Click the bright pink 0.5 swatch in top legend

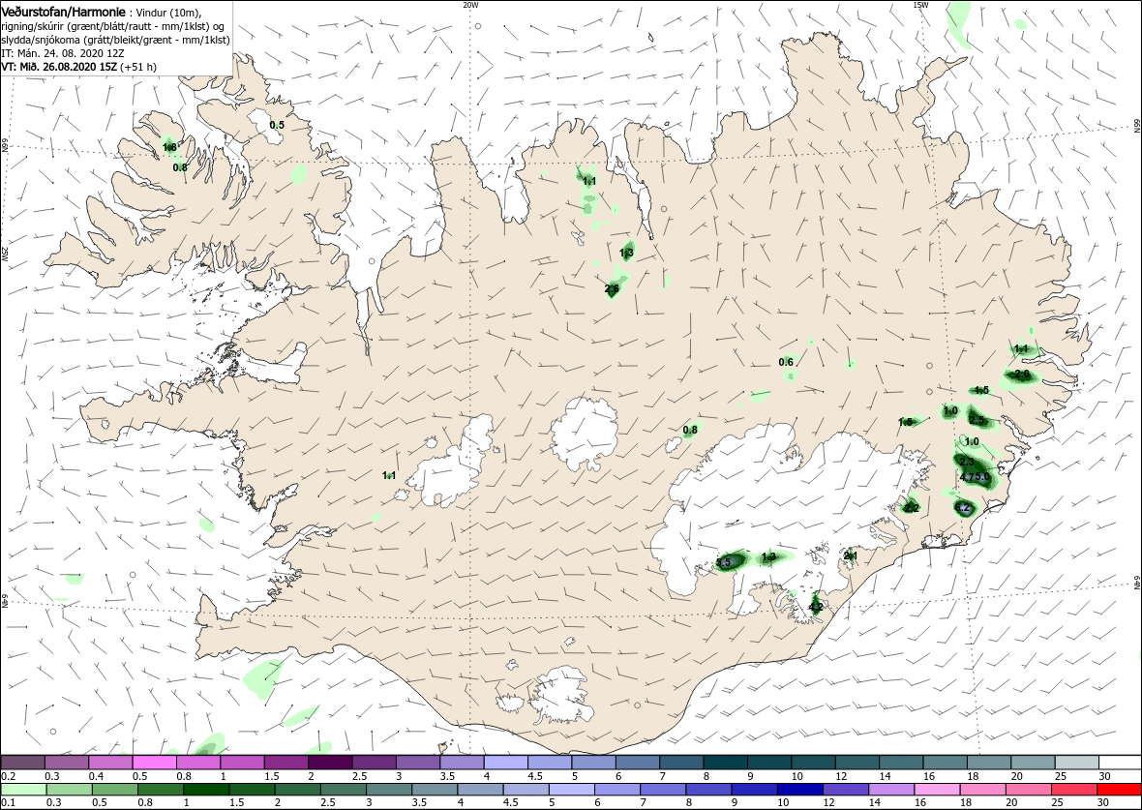155,762
